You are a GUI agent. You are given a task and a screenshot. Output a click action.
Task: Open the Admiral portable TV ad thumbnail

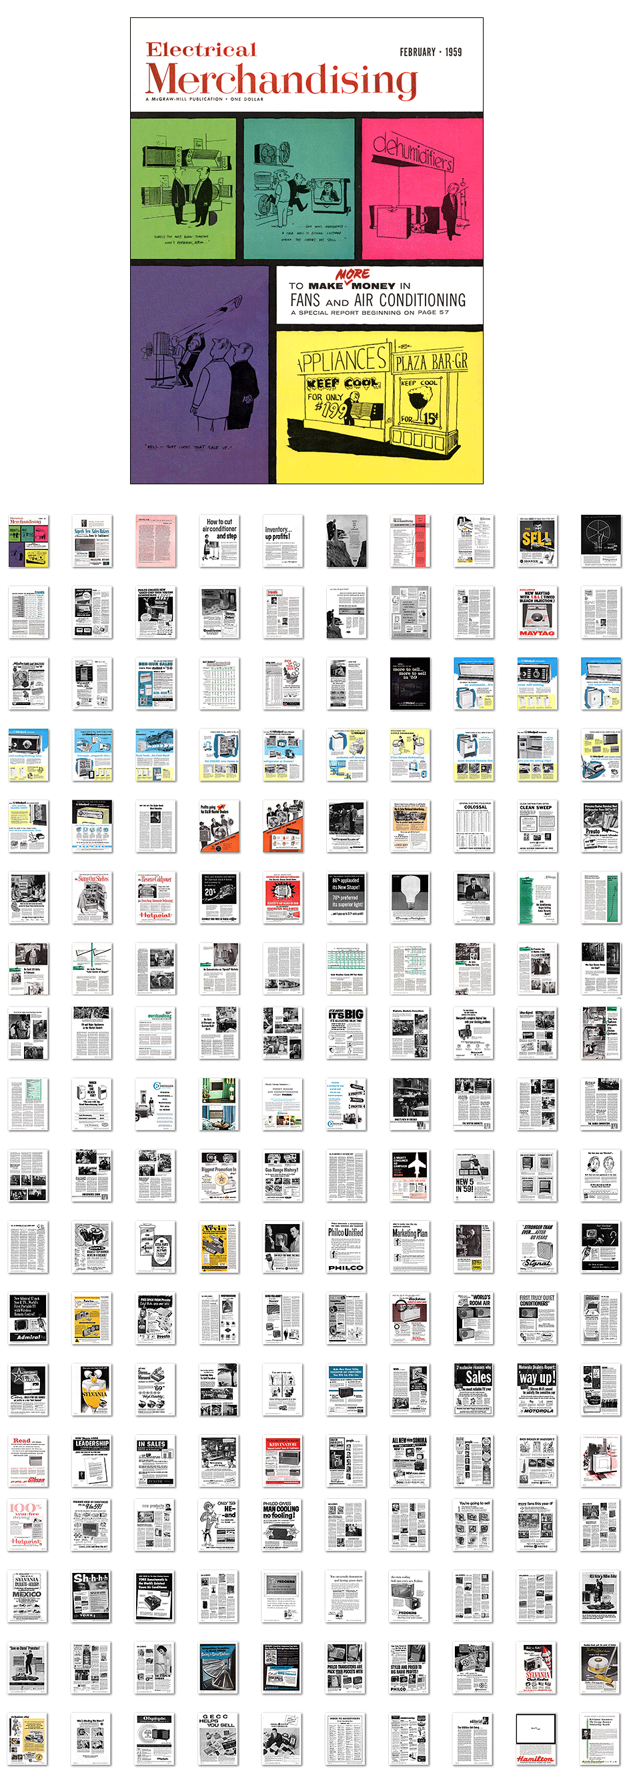pos(28,1319)
